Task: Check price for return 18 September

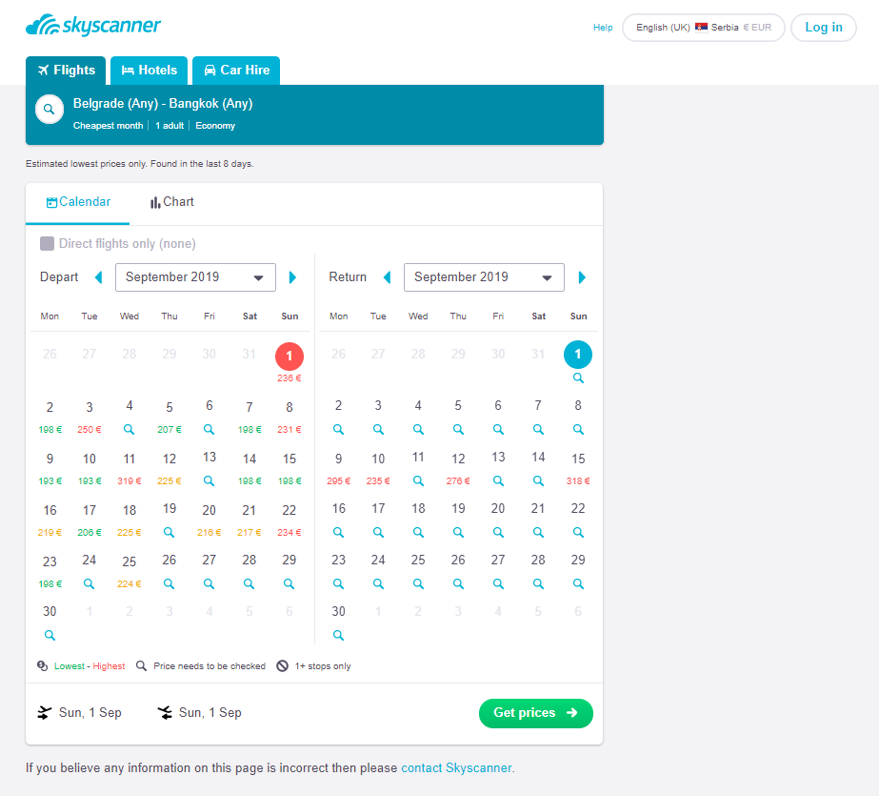Action: tap(418, 532)
